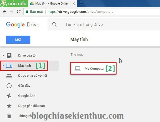The height and width of the screenshot is (122, 160).
Task: Open a new tab with plus button
Action: [81, 3]
